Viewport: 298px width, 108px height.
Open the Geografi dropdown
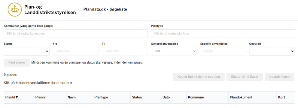point(272,51)
